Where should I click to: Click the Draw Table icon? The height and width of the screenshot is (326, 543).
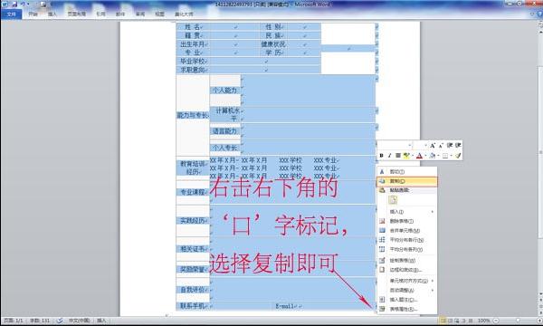[x=382, y=260]
